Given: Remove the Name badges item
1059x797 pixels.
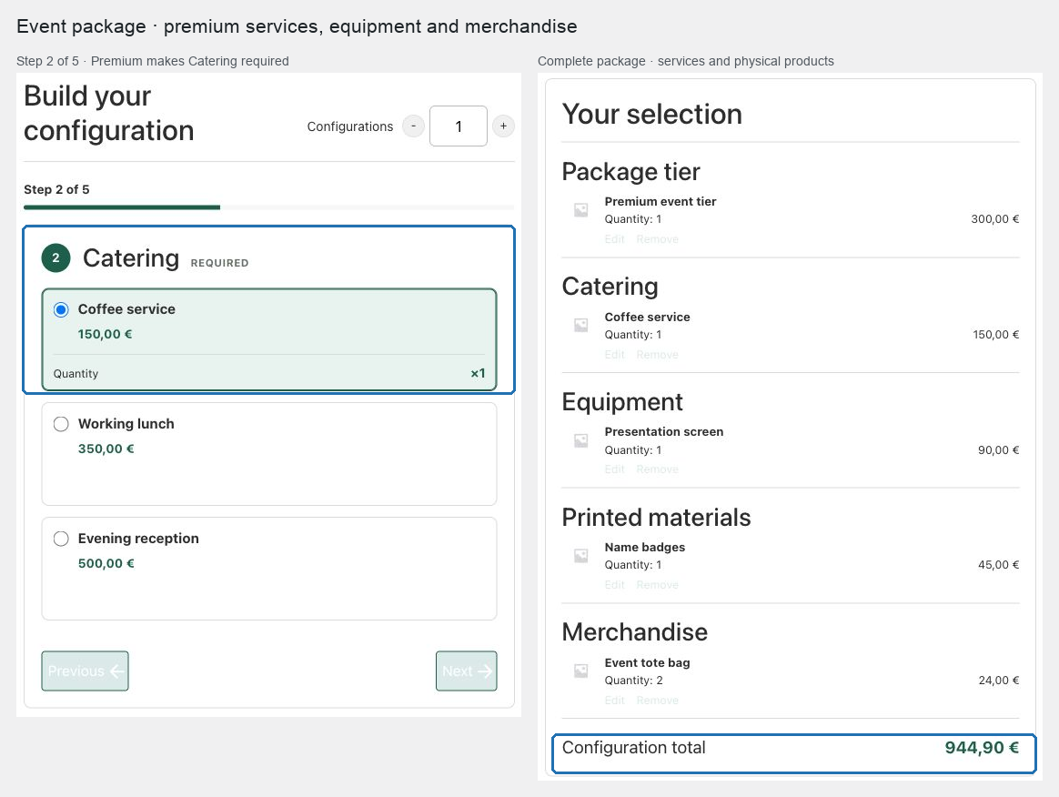Looking at the screenshot, I should tap(657, 585).
